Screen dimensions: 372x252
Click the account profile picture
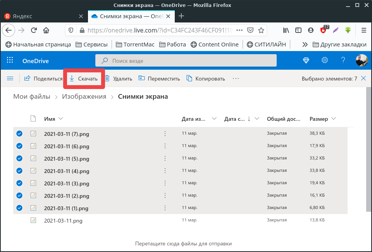tap(361, 60)
